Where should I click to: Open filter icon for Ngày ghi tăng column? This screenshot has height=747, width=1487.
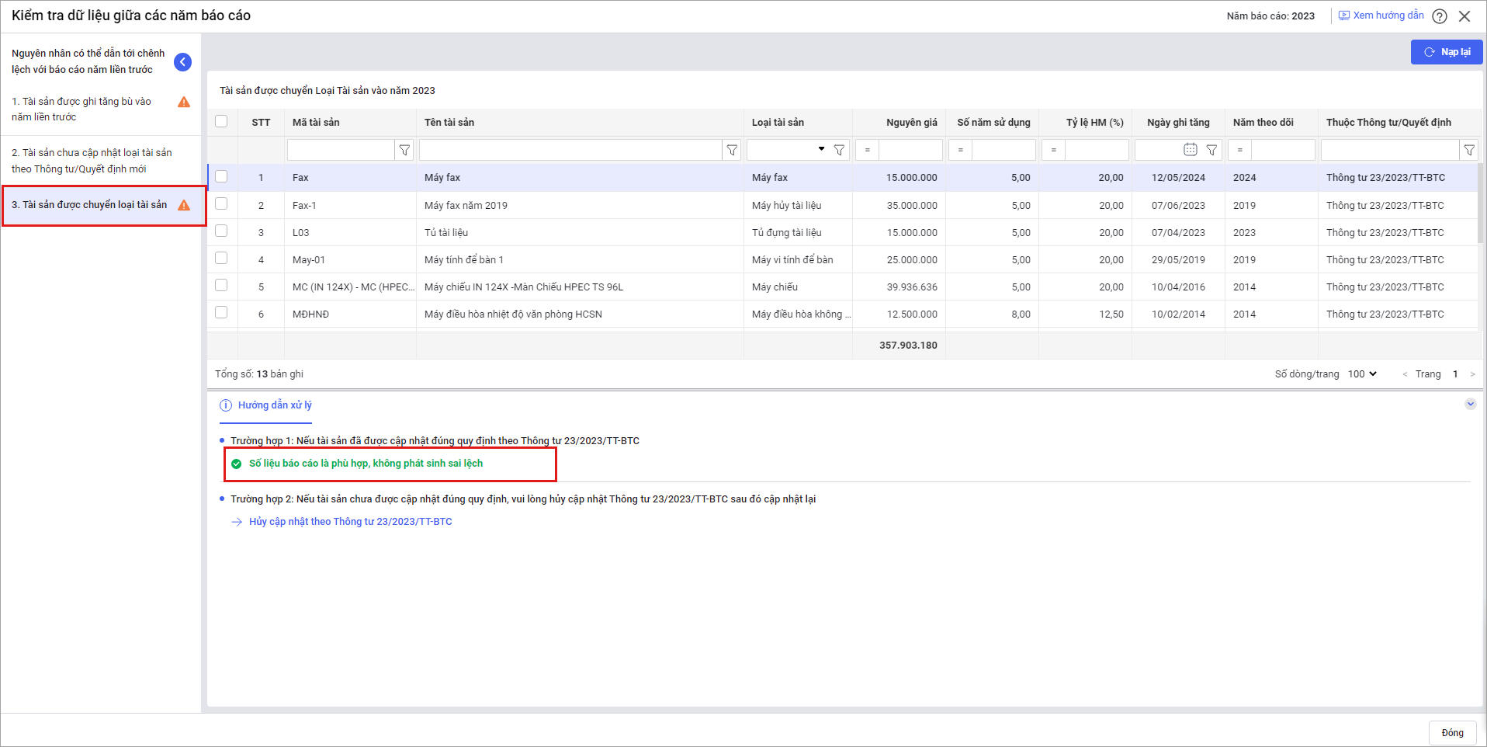tap(1211, 150)
